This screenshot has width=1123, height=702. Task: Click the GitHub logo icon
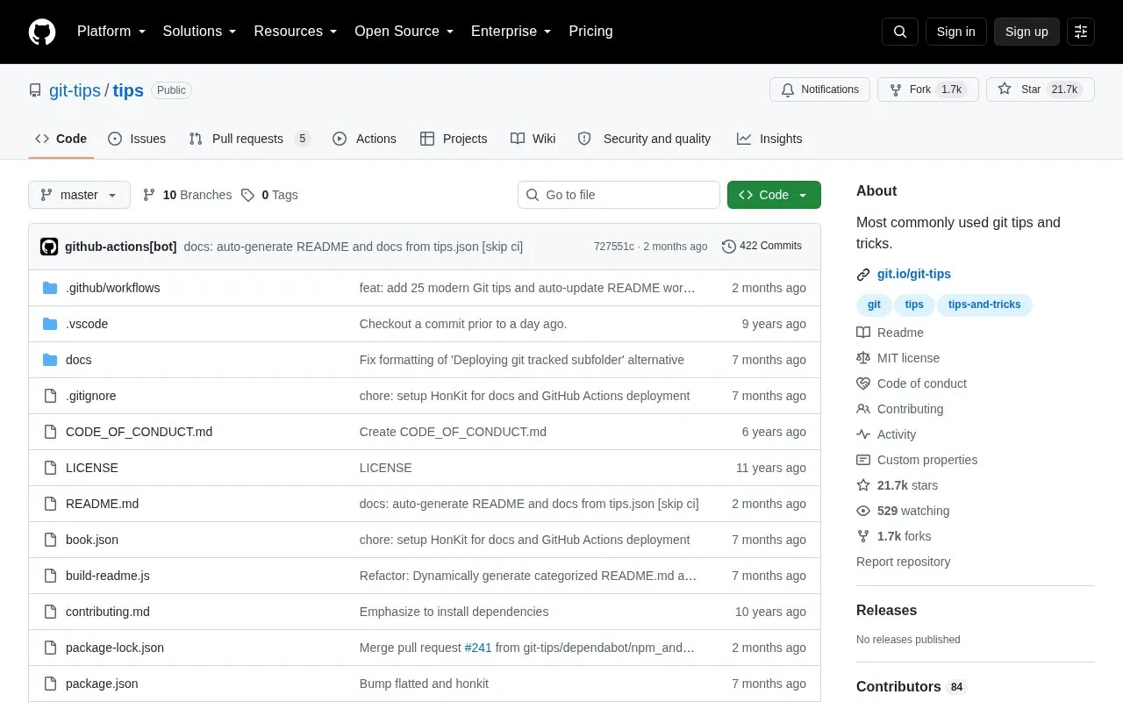(x=42, y=32)
